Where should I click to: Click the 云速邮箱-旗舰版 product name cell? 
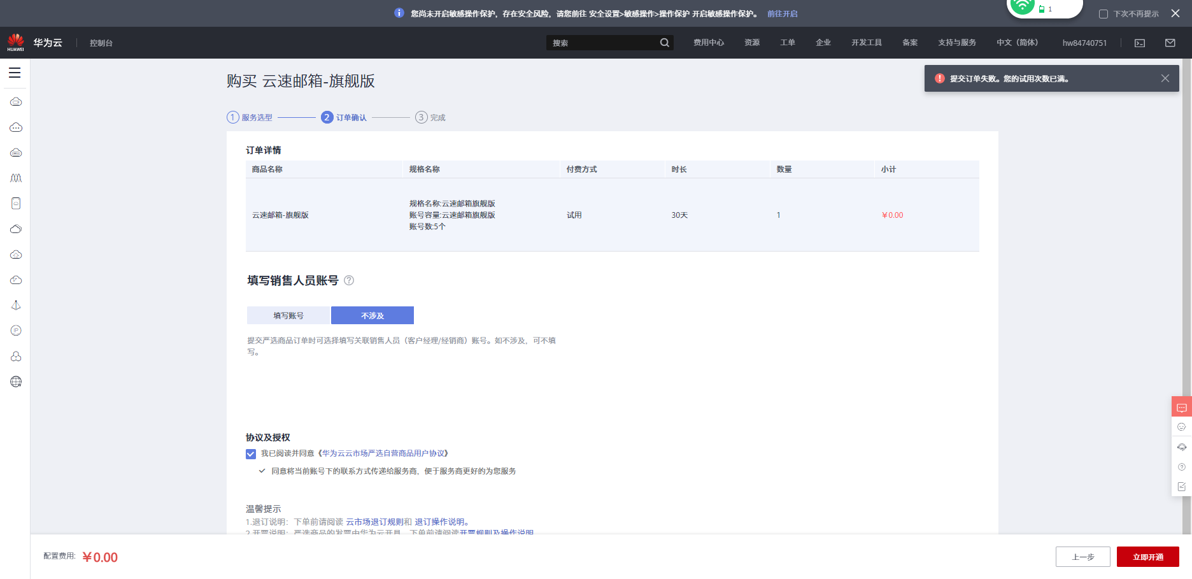(280, 215)
